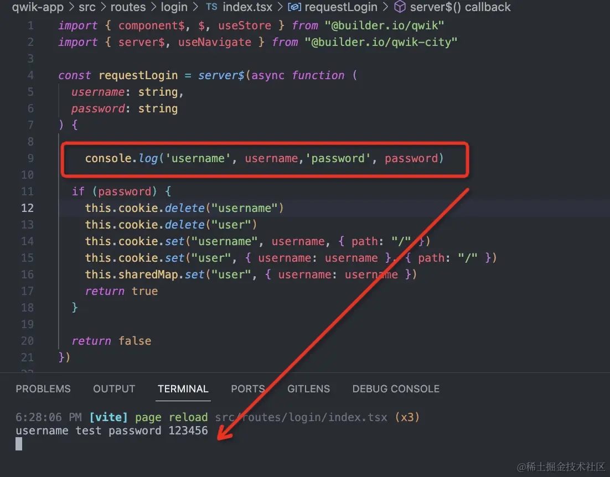610x477 pixels.
Task: Click requestLogin constant name on line 4
Action: [x=138, y=75]
